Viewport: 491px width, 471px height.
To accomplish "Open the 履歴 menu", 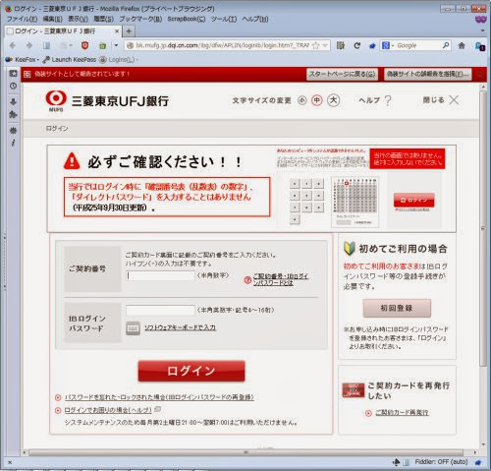I will click(103, 19).
